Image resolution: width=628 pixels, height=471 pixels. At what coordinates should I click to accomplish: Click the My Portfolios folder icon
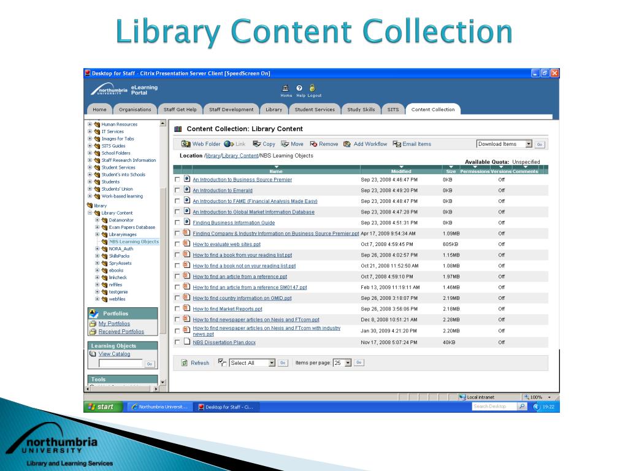tap(93, 324)
